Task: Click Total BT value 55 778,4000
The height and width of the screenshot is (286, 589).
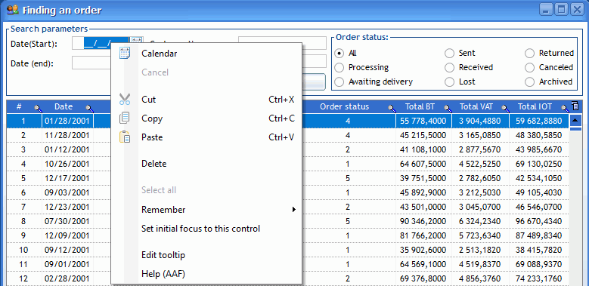Action: click(x=423, y=121)
